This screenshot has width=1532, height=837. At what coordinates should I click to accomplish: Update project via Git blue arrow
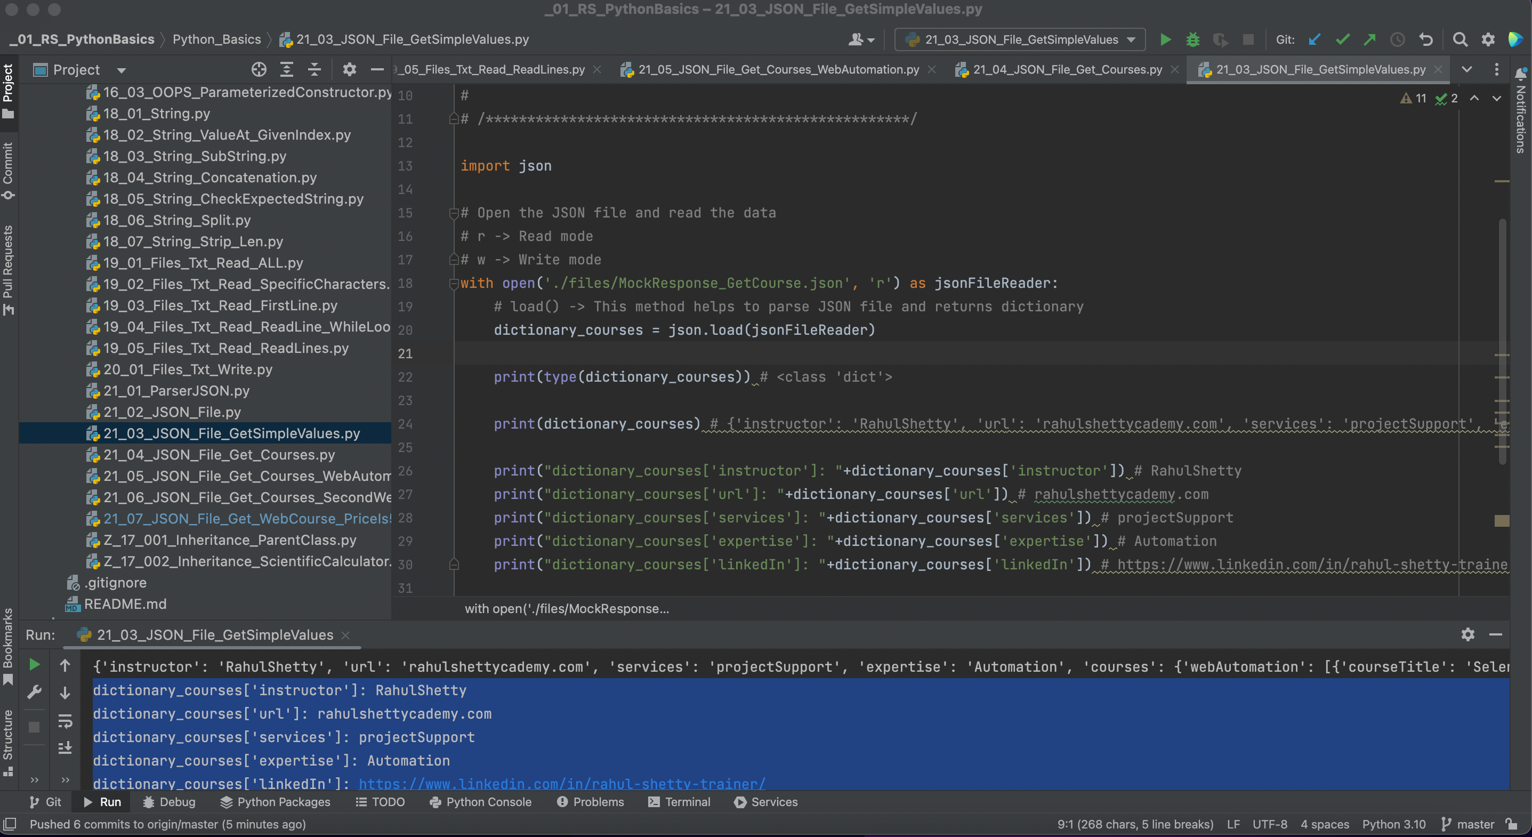tap(1315, 40)
